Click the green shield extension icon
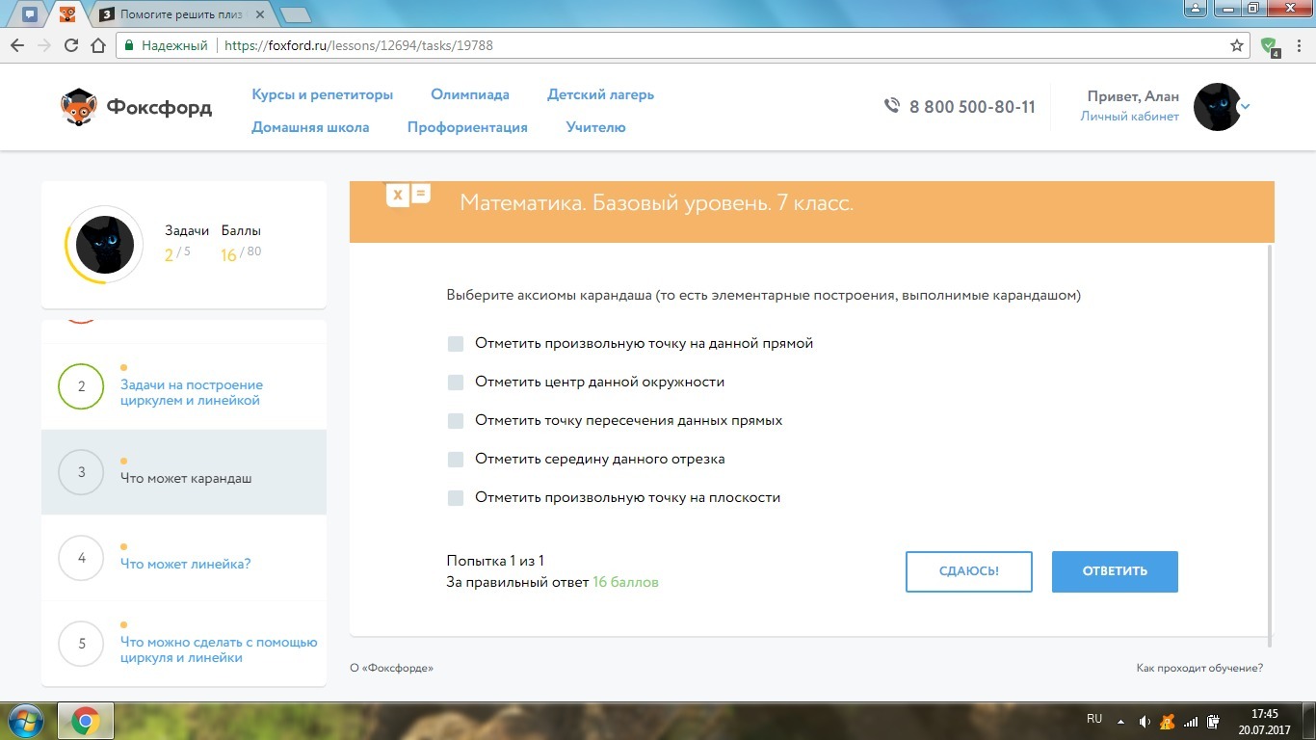 [x=1269, y=45]
